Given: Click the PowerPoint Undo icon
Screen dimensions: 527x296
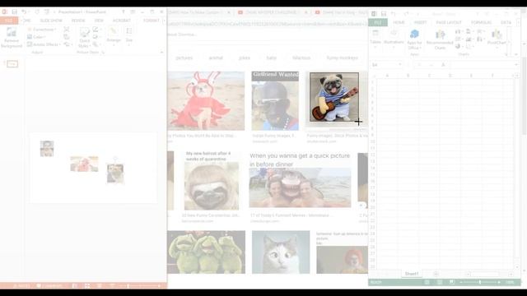Looking at the screenshot, I should (x=24, y=12).
